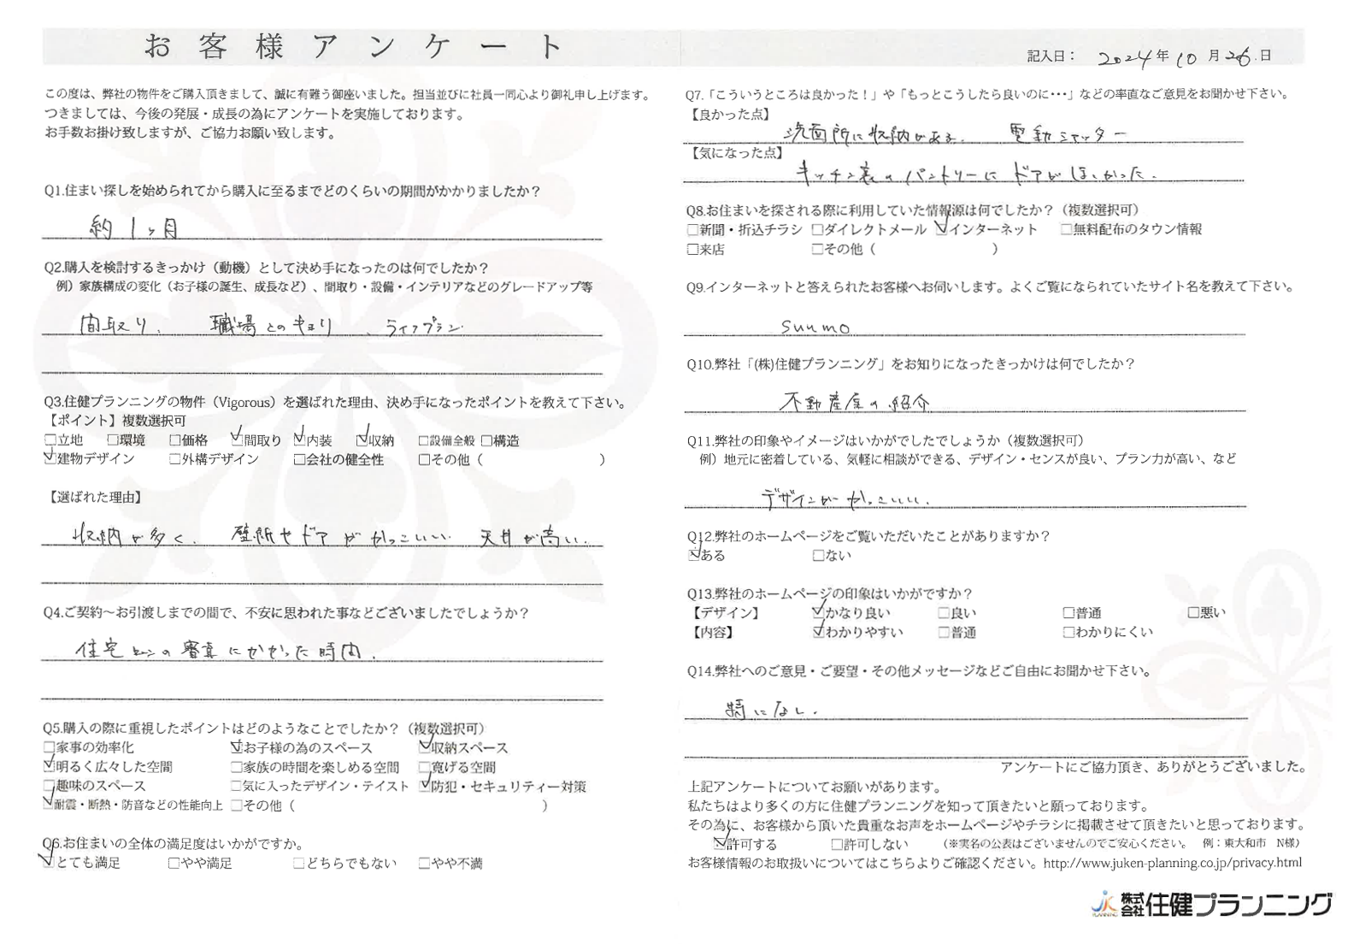Check the 気に入ったデザイン・テイスト checkbox
The height and width of the screenshot is (944, 1348).
(237, 786)
